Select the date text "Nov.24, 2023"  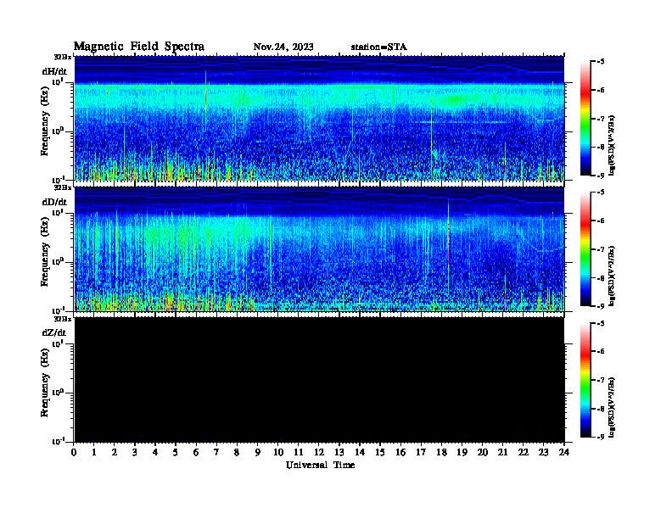pyautogui.click(x=283, y=47)
